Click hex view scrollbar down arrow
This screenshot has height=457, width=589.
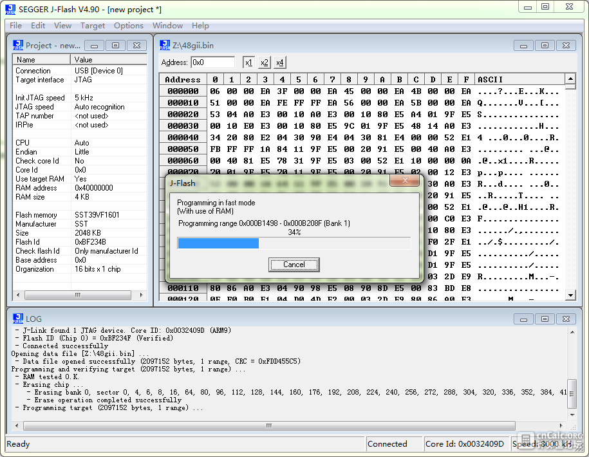[570, 295]
